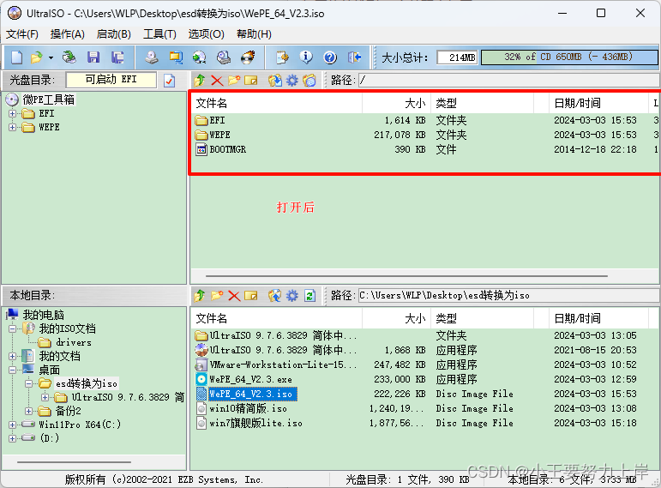Click red Delete X in local pane toolbar
The width and height of the screenshot is (661, 488).
coord(234,296)
